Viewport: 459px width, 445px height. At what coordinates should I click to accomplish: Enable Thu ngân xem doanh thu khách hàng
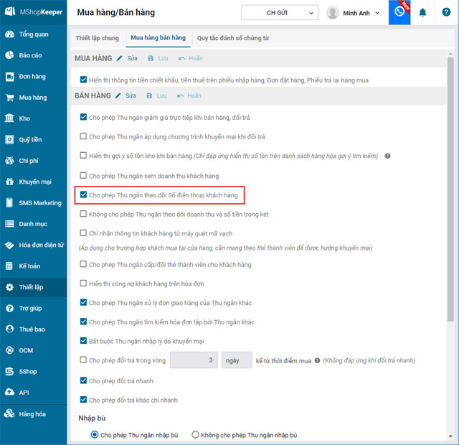(83, 175)
